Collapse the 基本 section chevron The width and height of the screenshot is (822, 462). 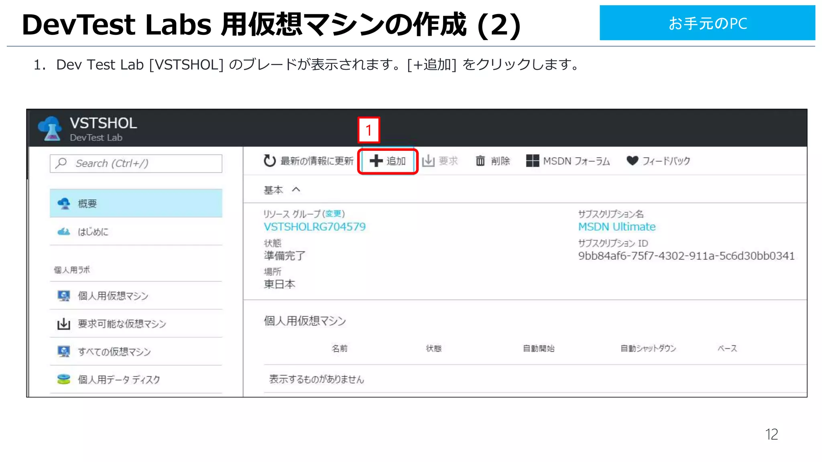(296, 190)
